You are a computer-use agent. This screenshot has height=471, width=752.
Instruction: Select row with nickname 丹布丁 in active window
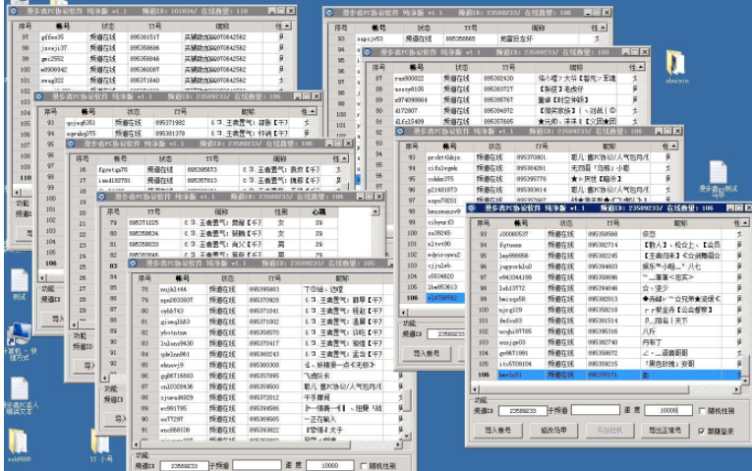point(607,342)
